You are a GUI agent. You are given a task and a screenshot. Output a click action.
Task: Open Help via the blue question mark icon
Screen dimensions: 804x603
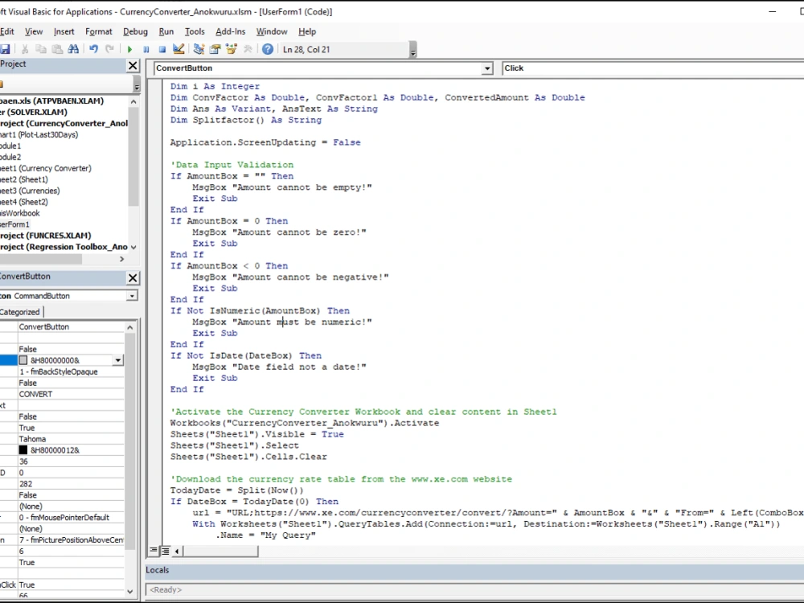point(268,49)
